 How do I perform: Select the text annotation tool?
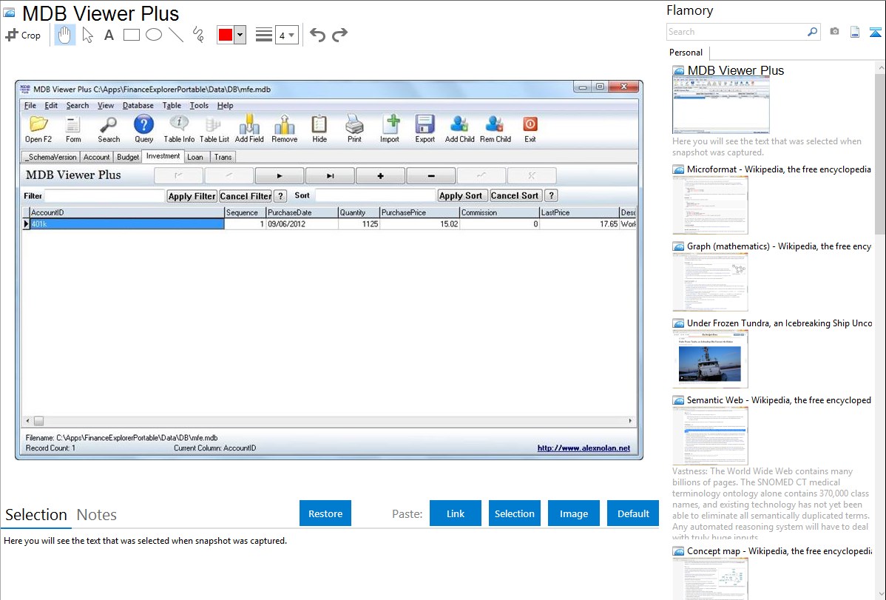109,35
